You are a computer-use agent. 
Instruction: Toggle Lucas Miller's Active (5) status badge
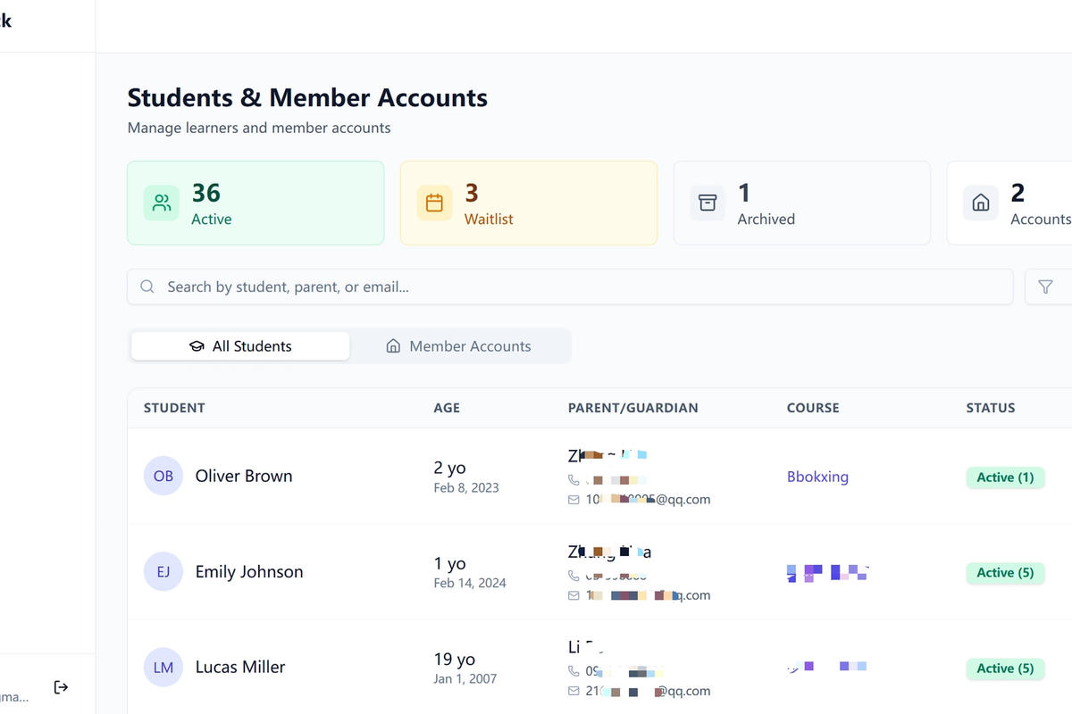pyautogui.click(x=1005, y=668)
